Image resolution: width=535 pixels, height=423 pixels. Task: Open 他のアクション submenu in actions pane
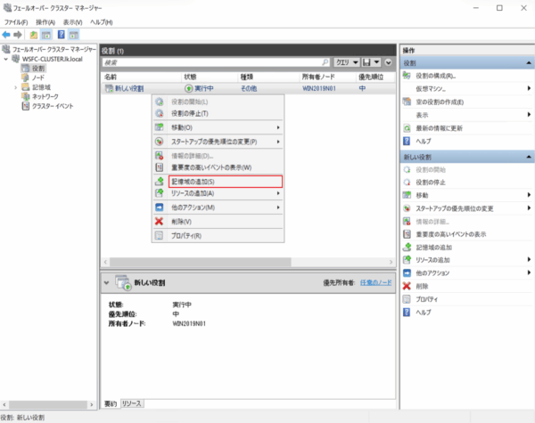point(466,273)
